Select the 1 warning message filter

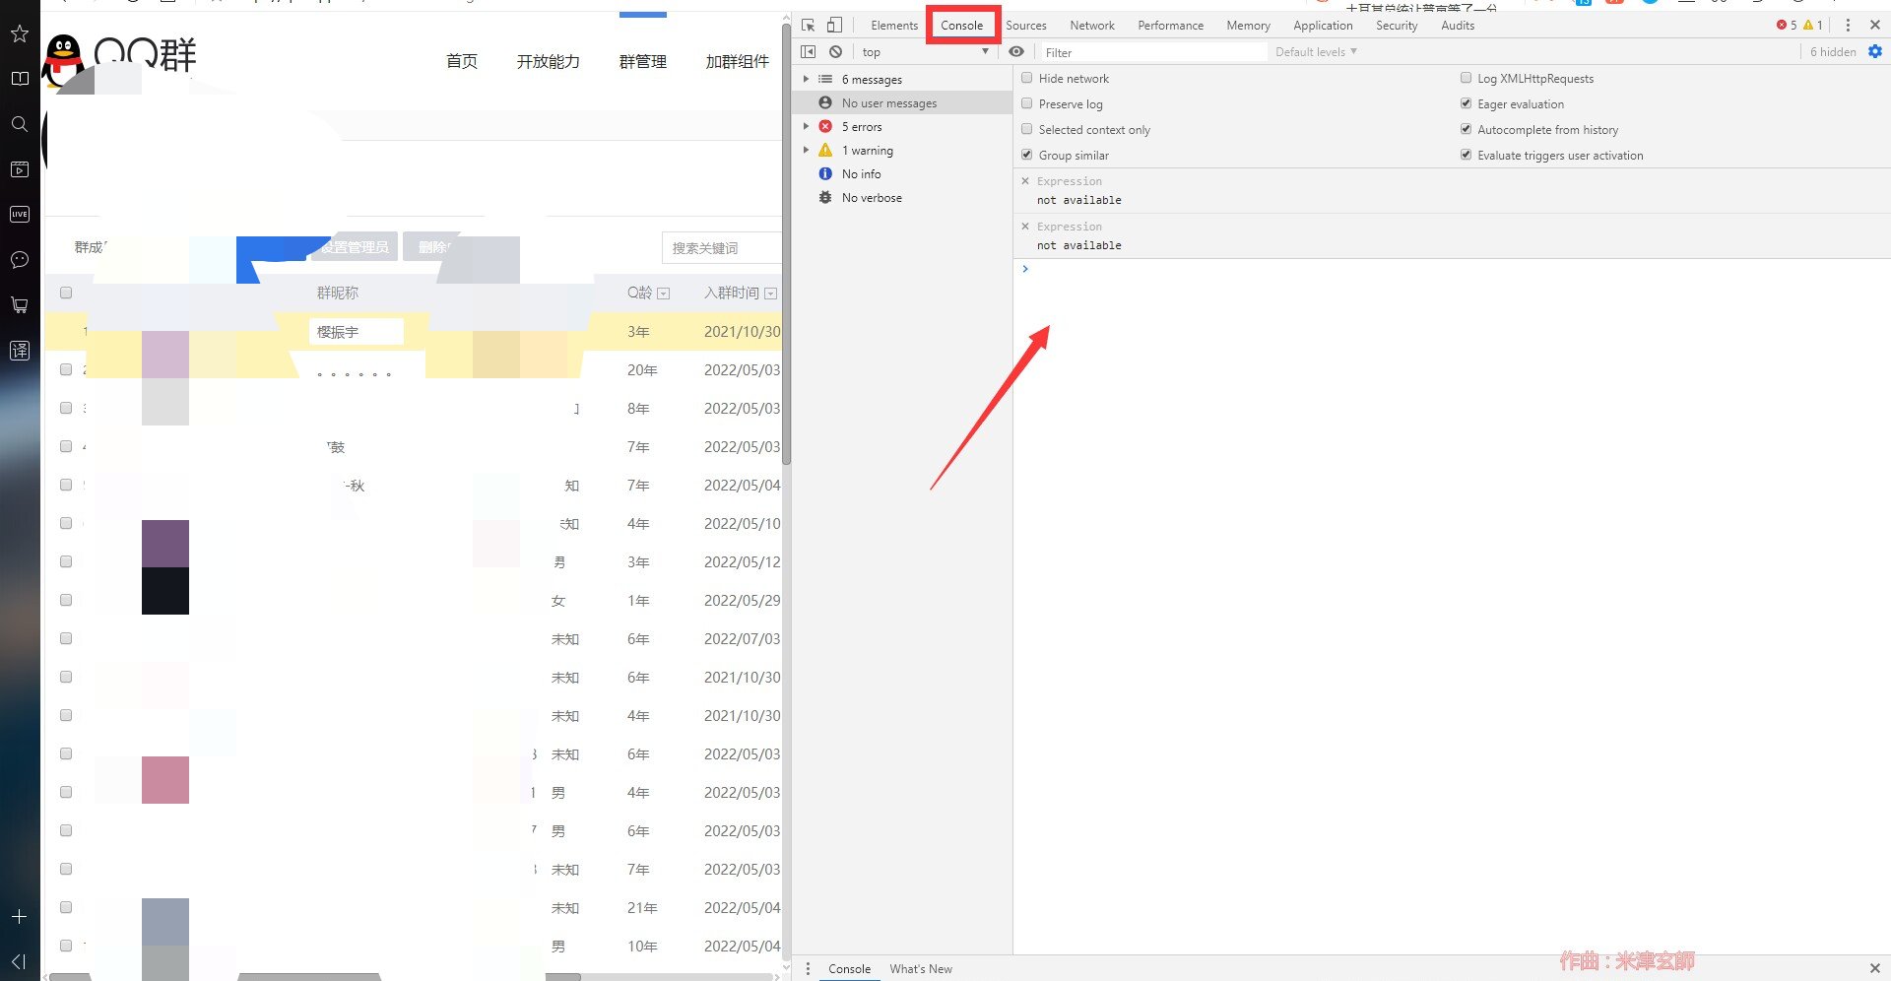tap(867, 151)
